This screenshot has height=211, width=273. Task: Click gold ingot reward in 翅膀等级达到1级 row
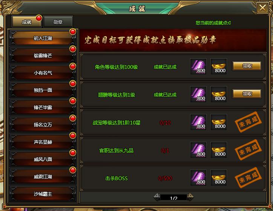tap(219, 94)
